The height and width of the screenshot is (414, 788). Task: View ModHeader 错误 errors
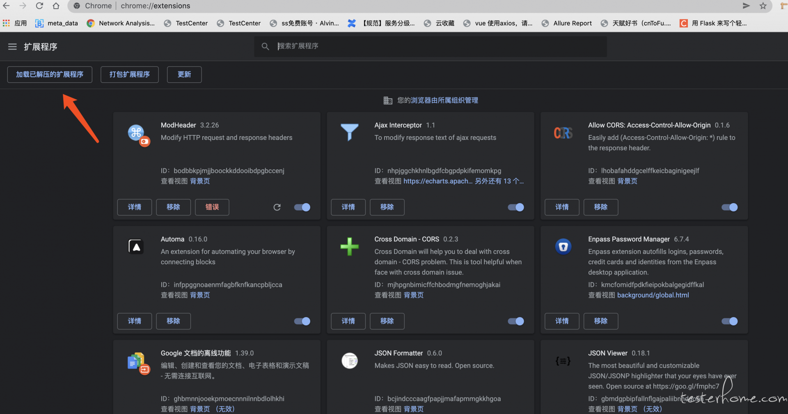(x=212, y=207)
